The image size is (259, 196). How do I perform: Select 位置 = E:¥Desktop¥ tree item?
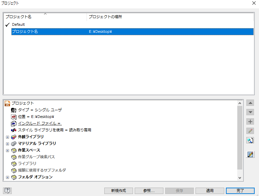click(36, 117)
